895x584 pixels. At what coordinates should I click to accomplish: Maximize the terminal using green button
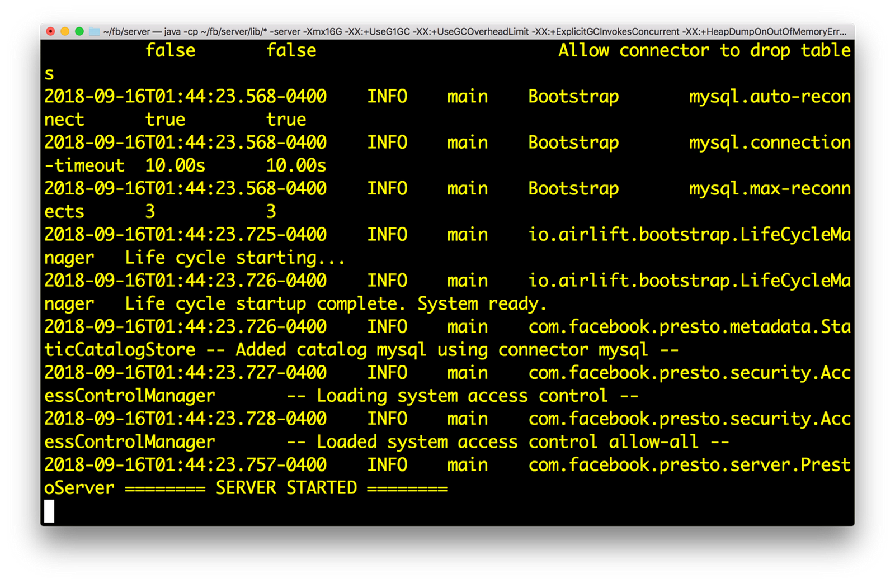(x=79, y=31)
